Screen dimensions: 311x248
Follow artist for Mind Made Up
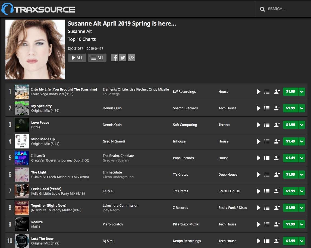pos(277,141)
